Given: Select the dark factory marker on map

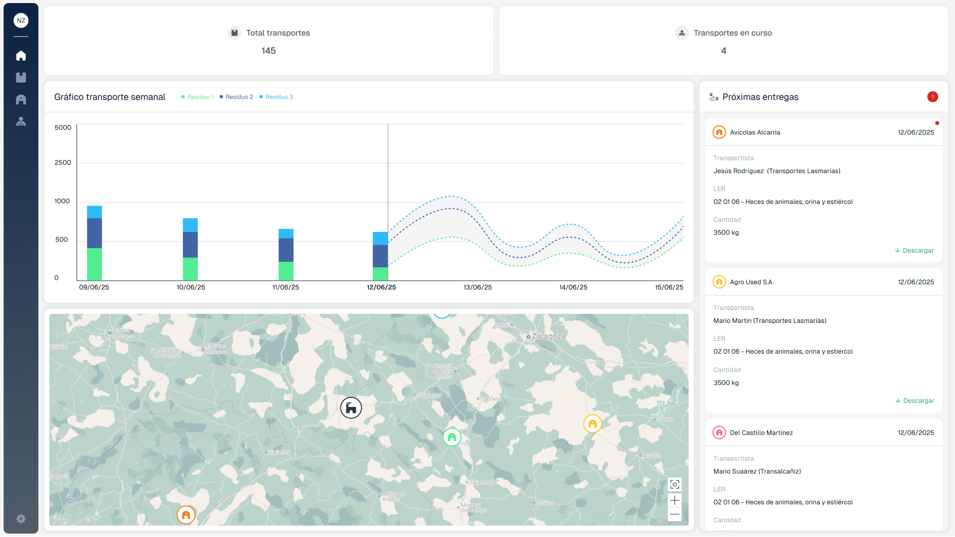Looking at the screenshot, I should click(x=351, y=408).
